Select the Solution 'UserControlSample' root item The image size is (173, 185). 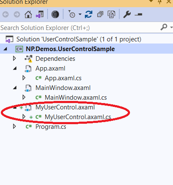point(79,39)
